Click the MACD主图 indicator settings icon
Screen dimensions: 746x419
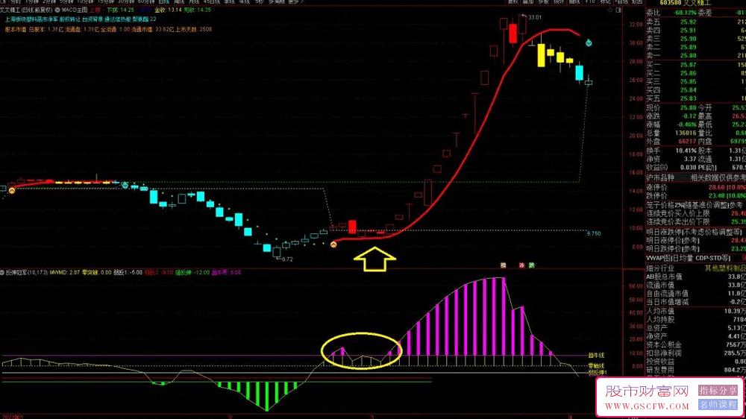pos(57,10)
